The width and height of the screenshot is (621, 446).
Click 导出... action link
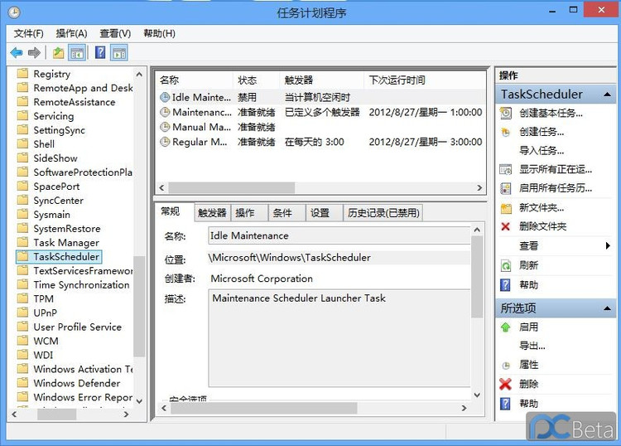pos(532,346)
